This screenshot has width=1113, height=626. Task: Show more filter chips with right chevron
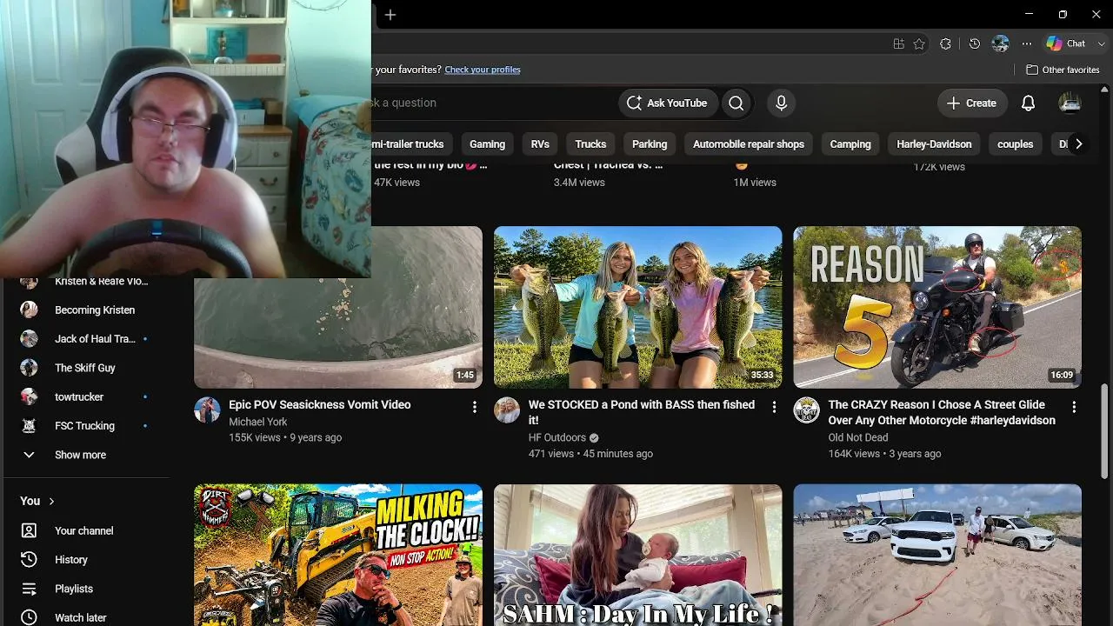(1078, 144)
